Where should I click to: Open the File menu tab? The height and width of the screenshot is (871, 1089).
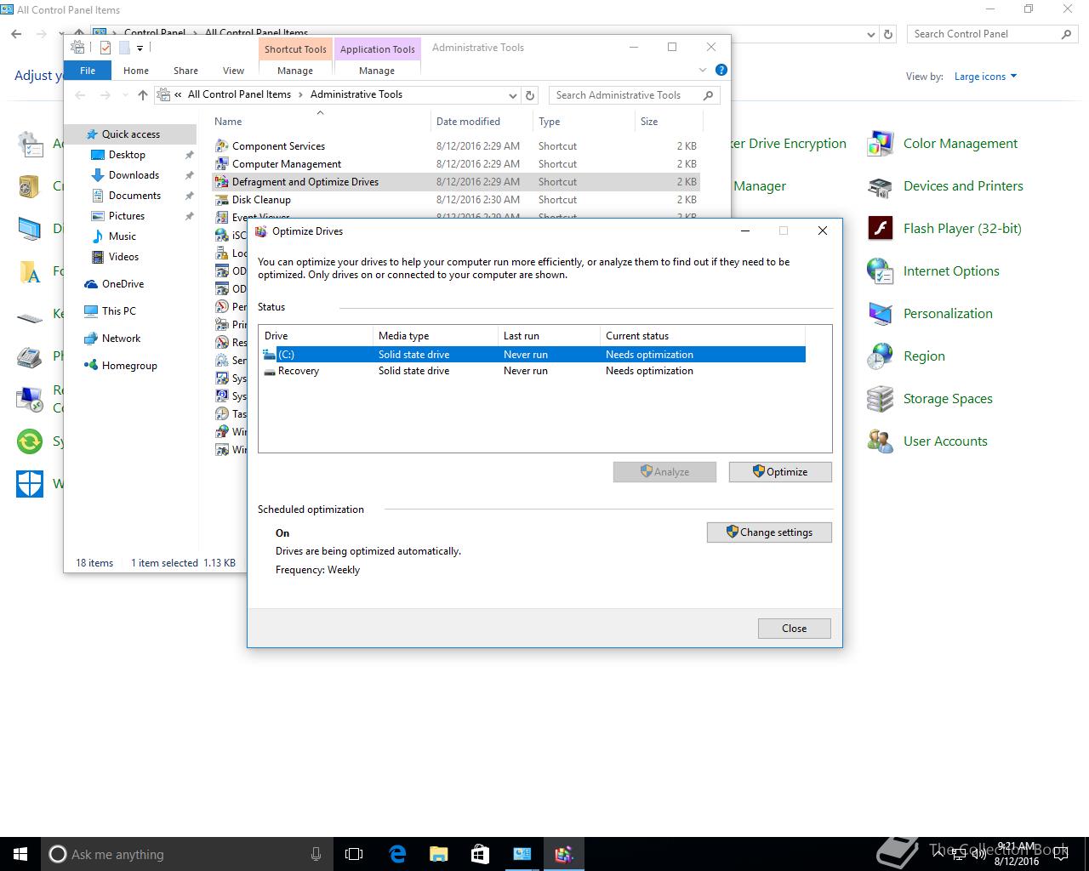coord(88,71)
